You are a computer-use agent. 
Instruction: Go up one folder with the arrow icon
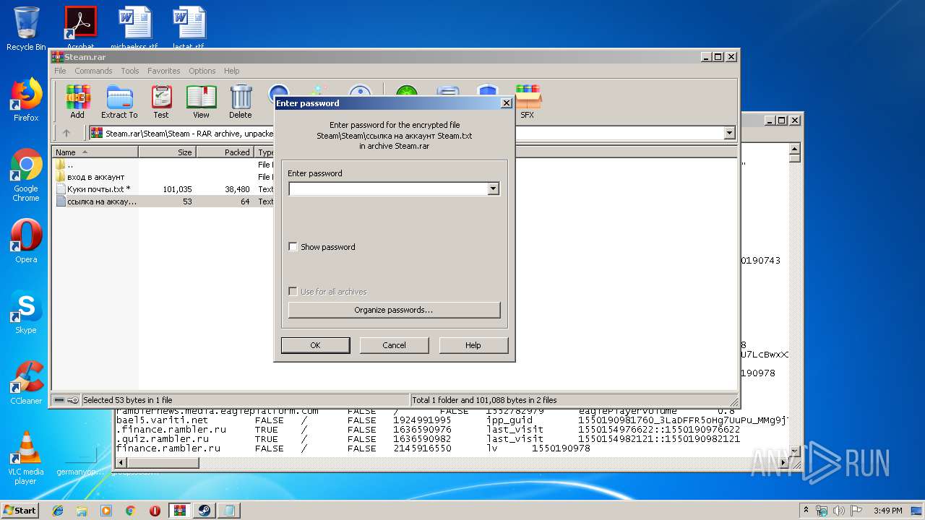(66, 133)
